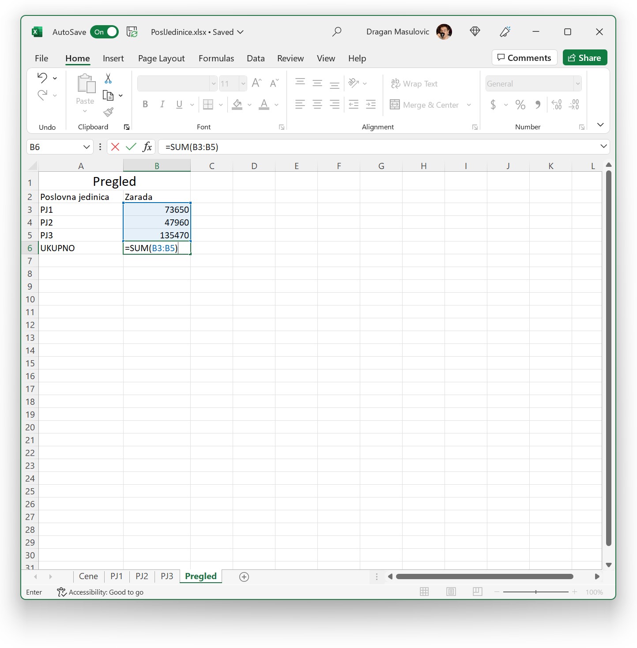Open the File menu
Image resolution: width=637 pixels, height=648 pixels.
coord(41,58)
